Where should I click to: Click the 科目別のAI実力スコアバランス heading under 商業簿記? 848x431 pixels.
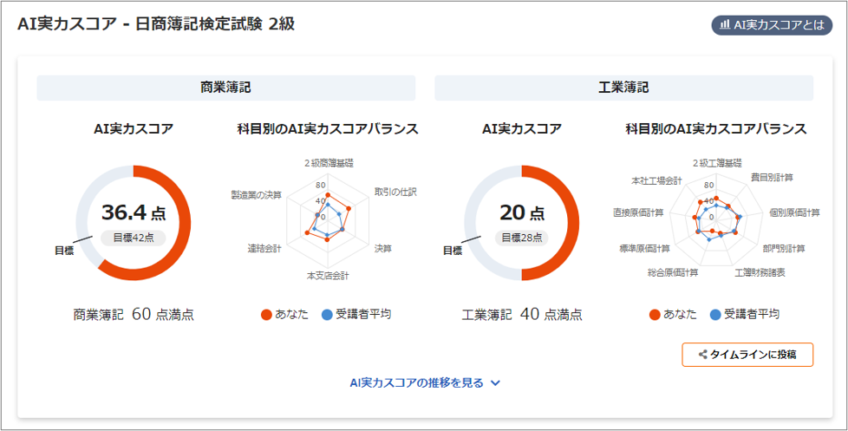(x=328, y=130)
